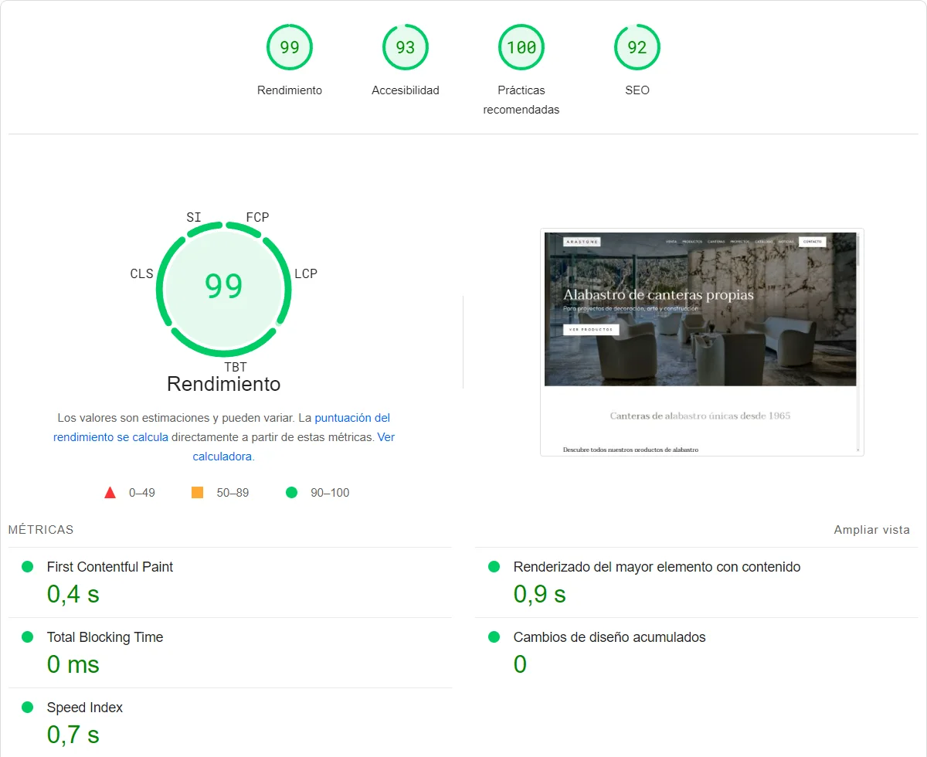The height and width of the screenshot is (757, 927).
Task: Click the 'Cambios de diseño acumulados' metric
Action: pos(609,637)
